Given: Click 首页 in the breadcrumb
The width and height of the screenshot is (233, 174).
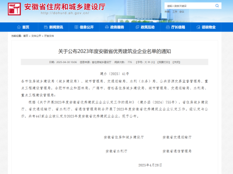Looking at the screenshot, I should [x=26, y=36].
